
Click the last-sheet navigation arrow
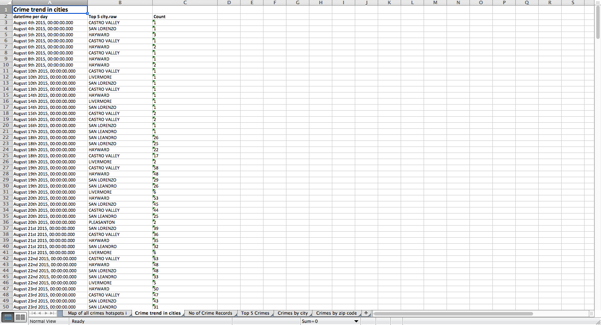(x=52, y=313)
